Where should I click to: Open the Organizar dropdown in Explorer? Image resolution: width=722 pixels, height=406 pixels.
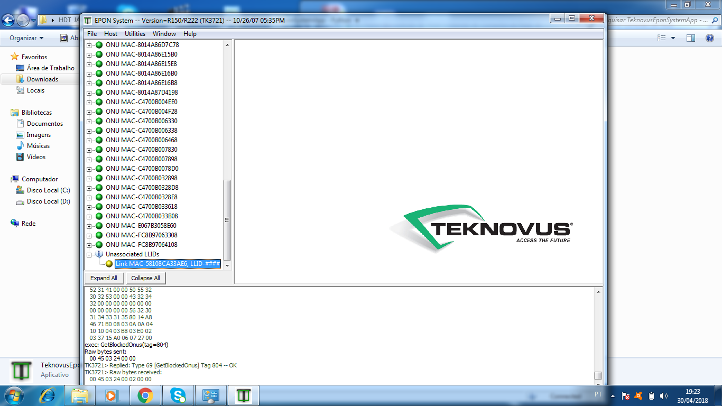tap(26, 38)
